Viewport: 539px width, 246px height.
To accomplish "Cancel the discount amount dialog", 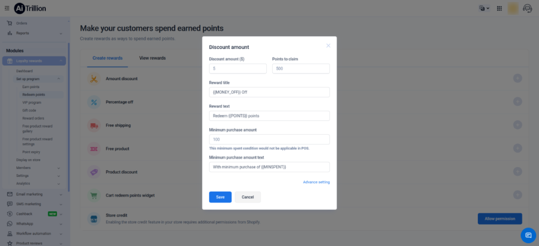I will point(247,197).
